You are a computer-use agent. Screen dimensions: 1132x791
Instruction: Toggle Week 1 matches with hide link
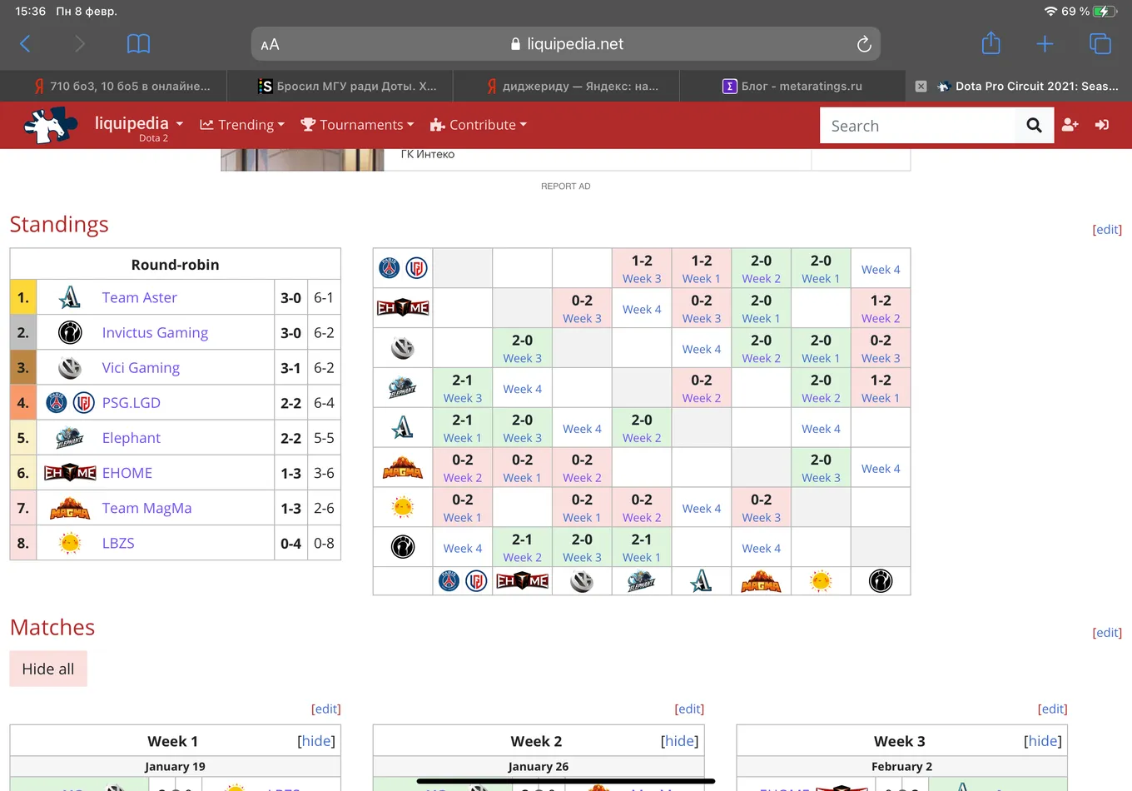point(316,741)
